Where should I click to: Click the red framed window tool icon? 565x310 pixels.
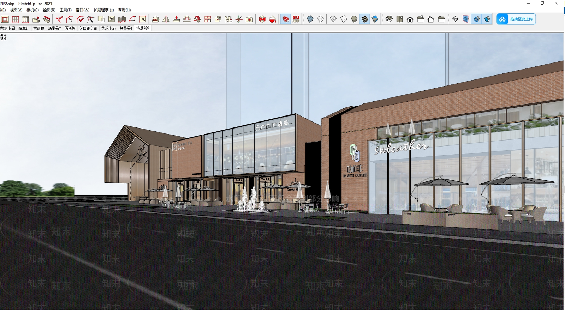click(x=5, y=19)
